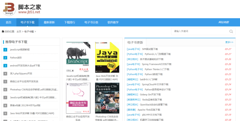Click [java电子书] tag beside JVM面试题
Viewport: 240px width, 121px height.
tap(133, 49)
